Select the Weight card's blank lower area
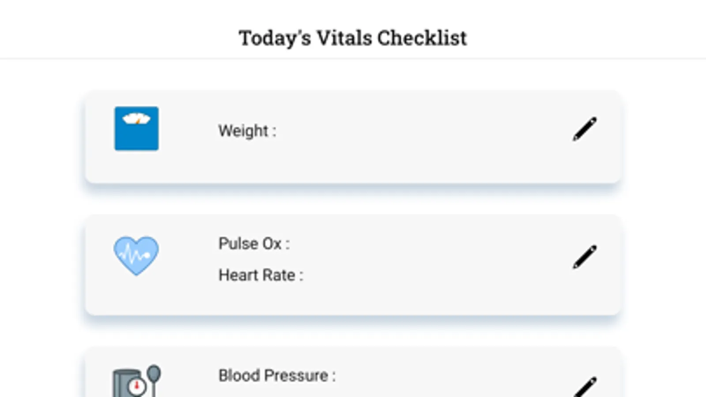This screenshot has width=706, height=397. [x=353, y=168]
